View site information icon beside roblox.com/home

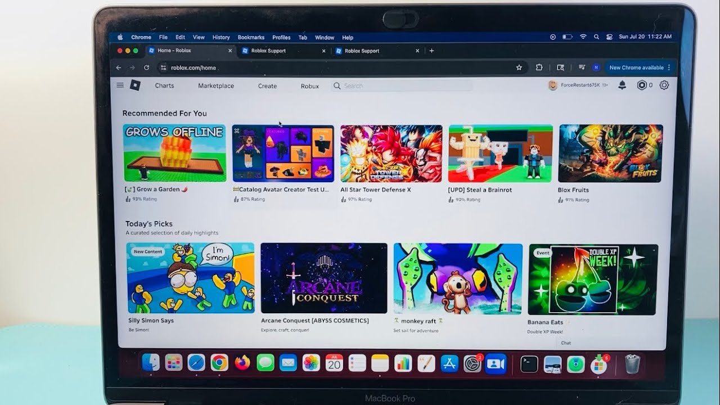pyautogui.click(x=164, y=67)
